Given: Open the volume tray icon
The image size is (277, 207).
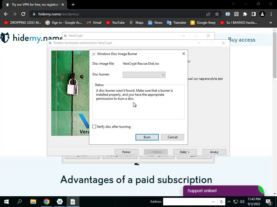Looking at the screenshot, I should point(242,202).
